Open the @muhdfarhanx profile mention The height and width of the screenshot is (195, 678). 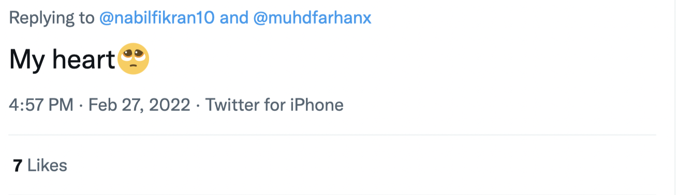pyautogui.click(x=313, y=18)
